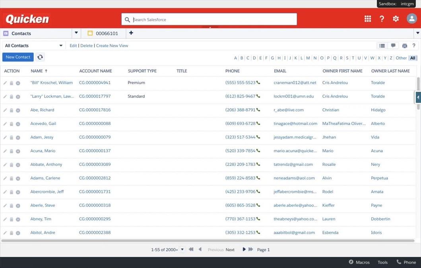The image size is (421, 268).
Task: Select the 'All' alphabet filter
Action: 413,58
